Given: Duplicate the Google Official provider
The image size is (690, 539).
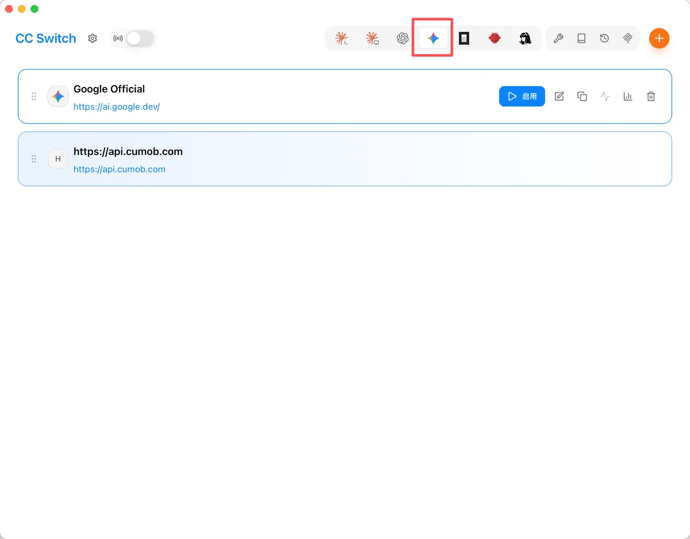Looking at the screenshot, I should [x=582, y=96].
